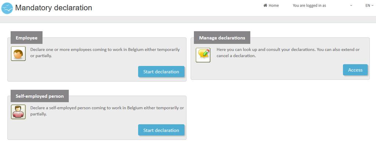The image size is (376, 149).
Task: Click the house icon beside Home
Action: 265,5
